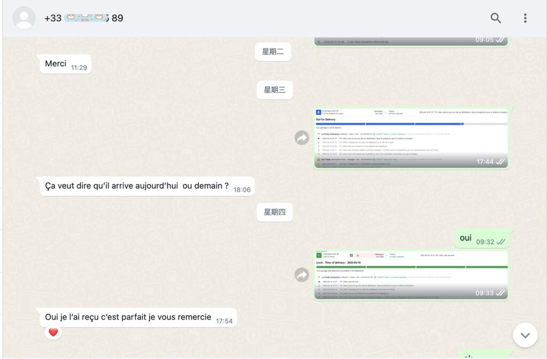Click the "Ça veut dire qu'il arrive" message

click(x=137, y=186)
